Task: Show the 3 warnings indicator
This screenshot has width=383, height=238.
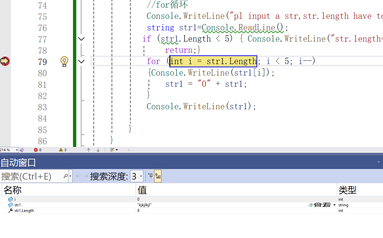Action: 63,150
